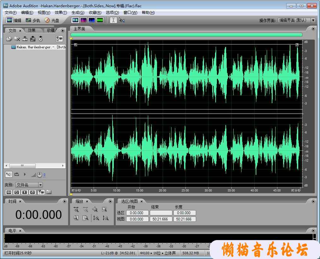Close the 文件 panel tab
The height and width of the screenshot is (259, 320).
pyautogui.click(x=20, y=31)
